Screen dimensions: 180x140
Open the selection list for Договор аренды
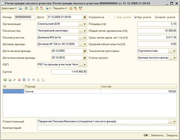tap(81, 44)
